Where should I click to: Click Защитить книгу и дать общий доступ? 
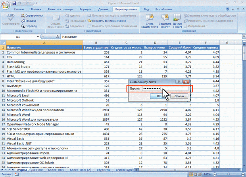[210, 15]
